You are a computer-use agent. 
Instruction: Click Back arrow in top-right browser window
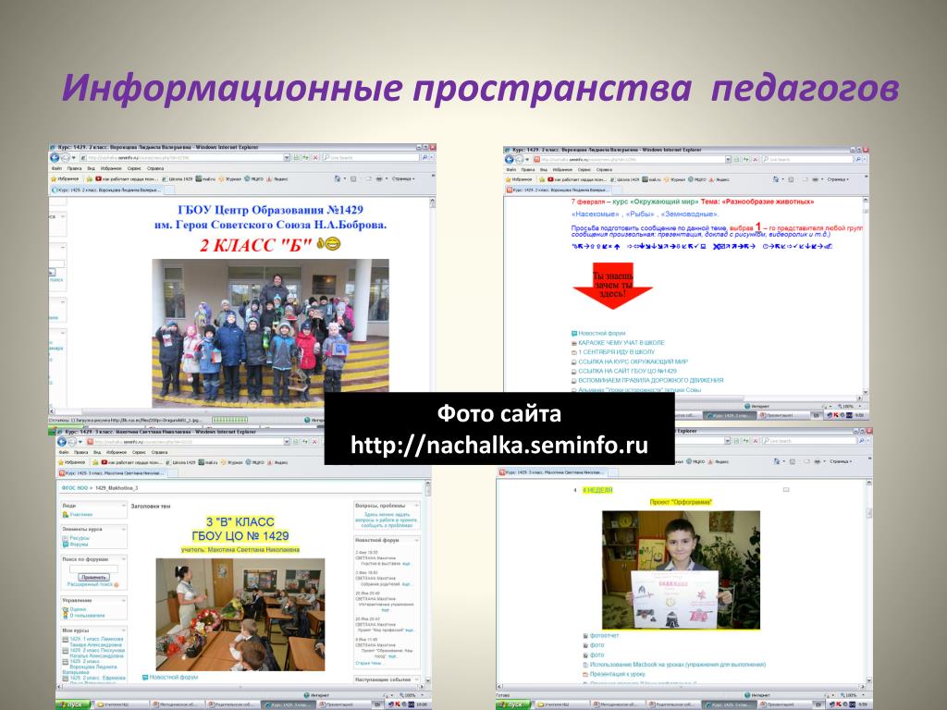click(510, 159)
